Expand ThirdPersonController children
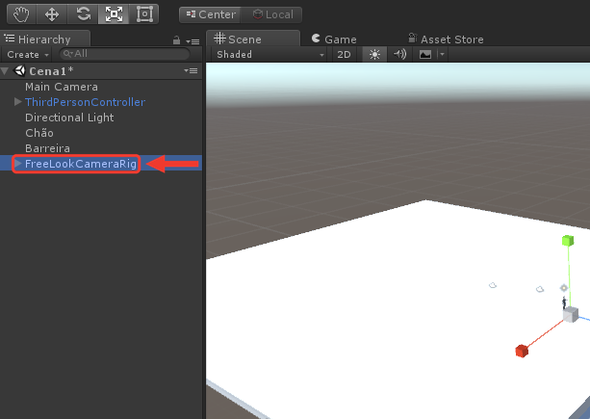Image resolution: width=590 pixels, height=419 pixels. coord(17,102)
